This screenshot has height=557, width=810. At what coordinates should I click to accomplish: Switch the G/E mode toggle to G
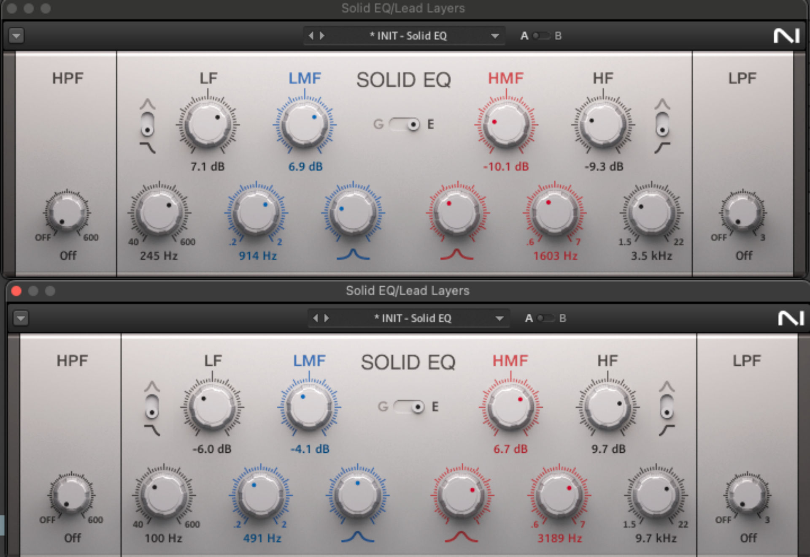pyautogui.click(x=394, y=124)
